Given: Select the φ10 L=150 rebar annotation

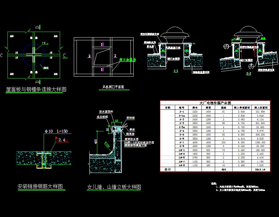Looking at the screenshot, I should point(58,131).
